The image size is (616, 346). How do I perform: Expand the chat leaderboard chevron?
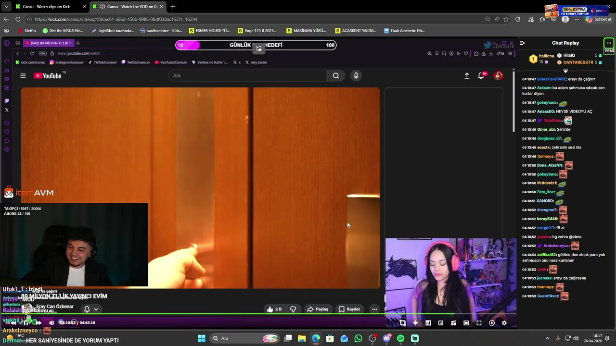click(x=565, y=70)
